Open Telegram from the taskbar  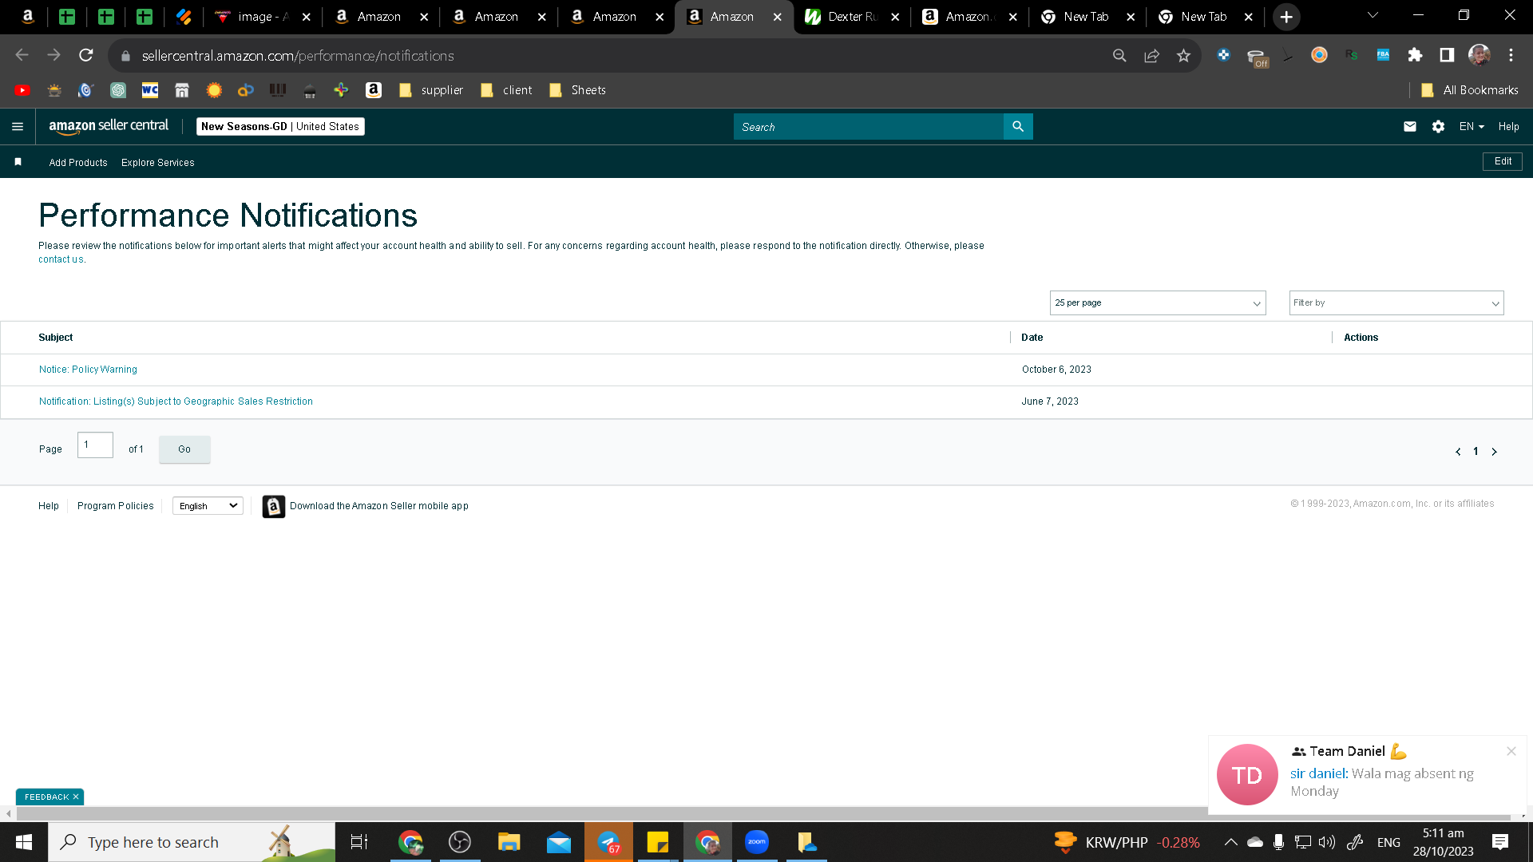(x=608, y=842)
